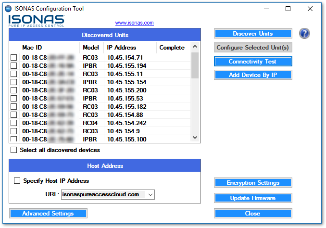Select the unit checkbox for 10.45.155.53
This screenshot has width=326, height=228.
pyautogui.click(x=14, y=99)
